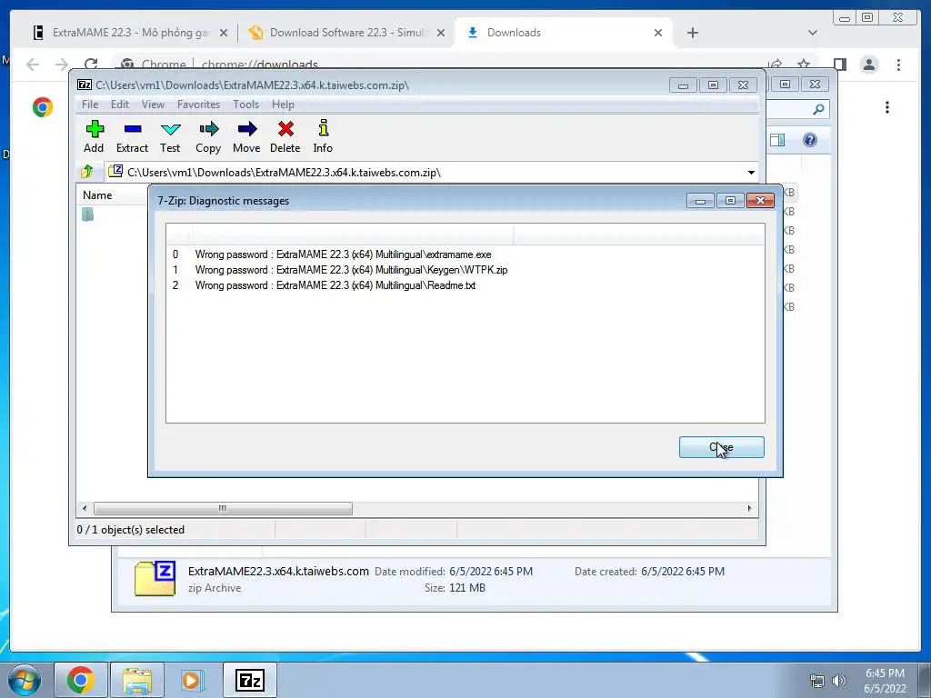Screen dimensions: 931x698
Task: Open the View menu in 7-Zip
Action: 153,105
